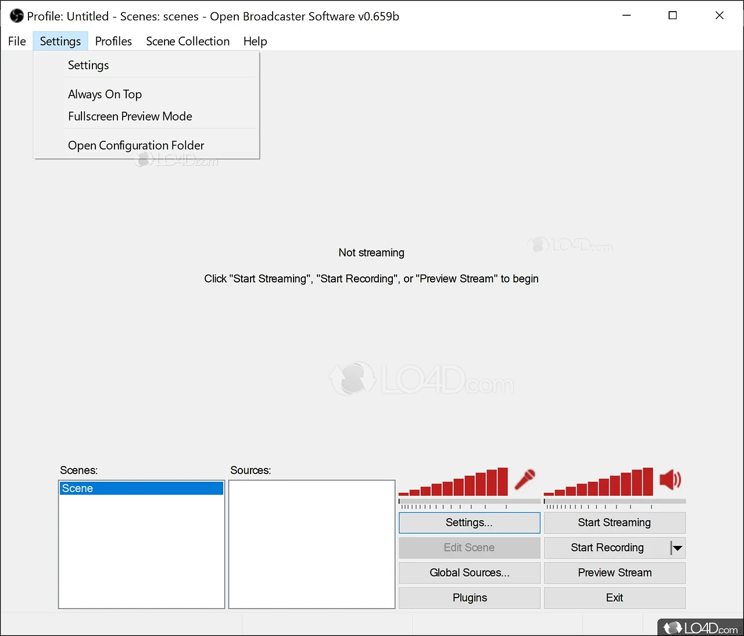744x636 pixels.
Task: Click the OBS logo in the title bar
Action: click(17, 16)
